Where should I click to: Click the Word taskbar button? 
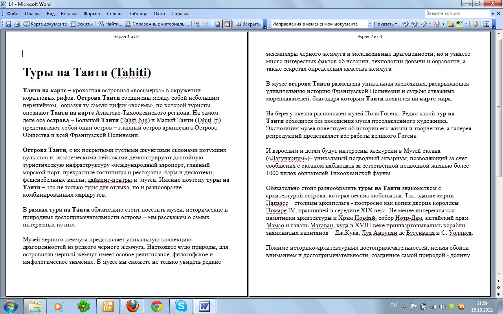coord(206,306)
